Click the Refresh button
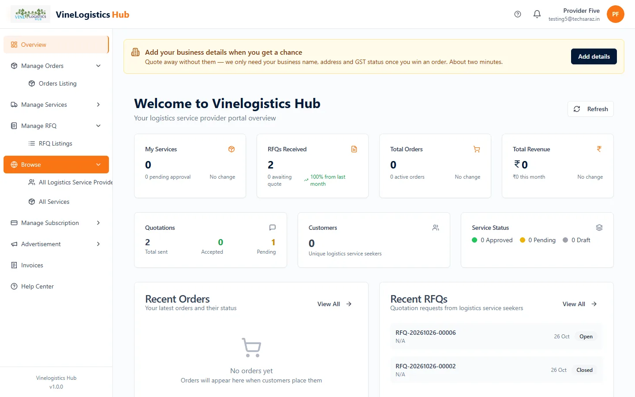Screen dimensions: 635x397 click(x=590, y=109)
